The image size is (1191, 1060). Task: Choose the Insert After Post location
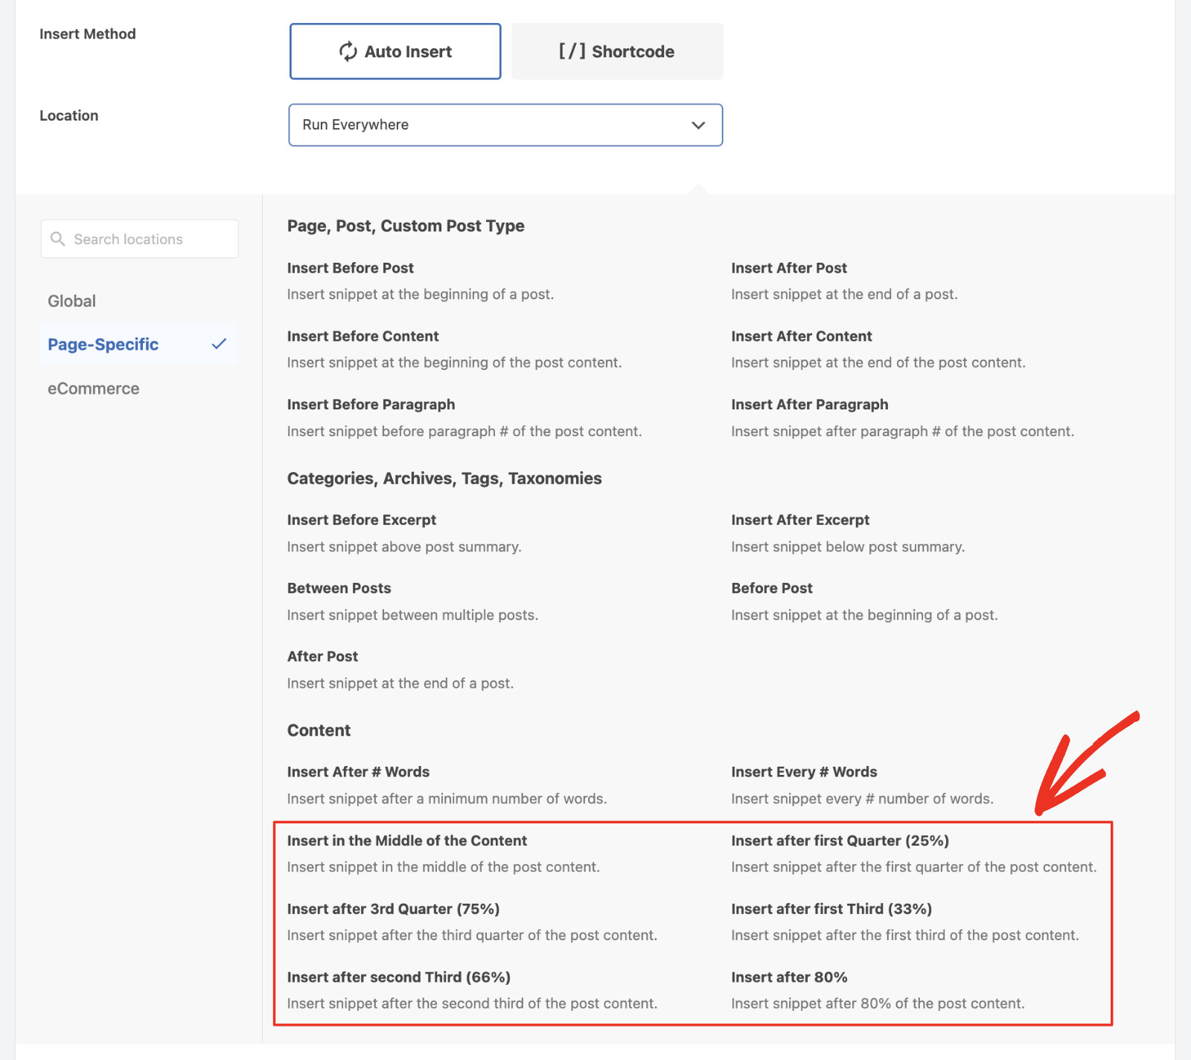coord(789,268)
